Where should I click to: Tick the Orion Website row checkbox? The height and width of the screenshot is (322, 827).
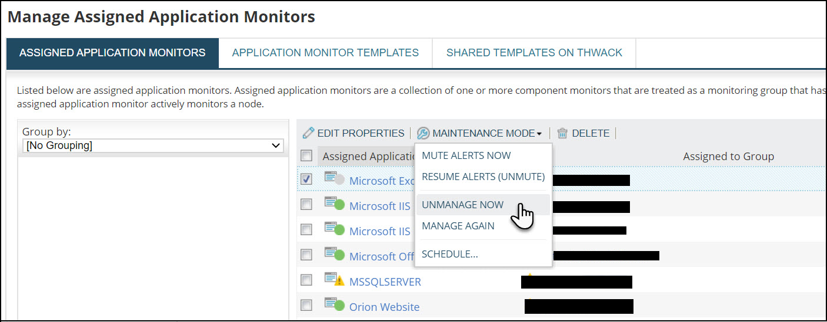[x=306, y=305]
